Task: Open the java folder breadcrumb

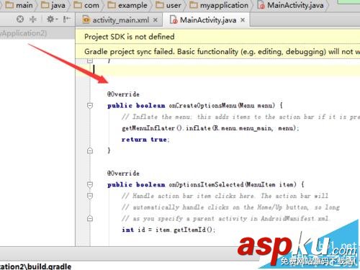Action: click(x=53, y=5)
